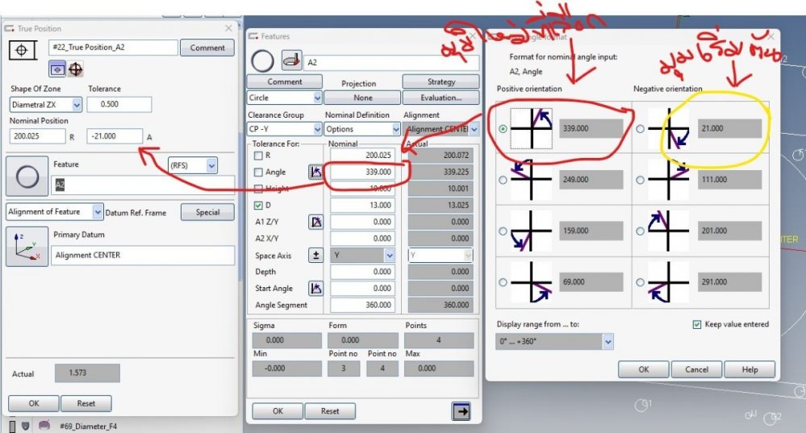Open angle format icon next to Angle
Screen dimensions: 806x433
coord(315,172)
